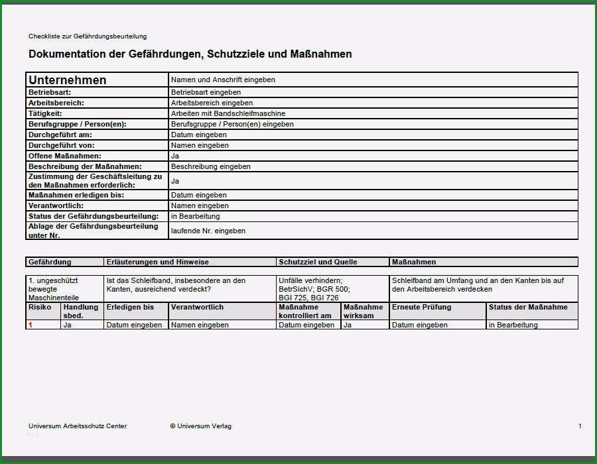Click 'in Bearbeitung' beside Status der Gefährdungsbeurteilung

373,216
